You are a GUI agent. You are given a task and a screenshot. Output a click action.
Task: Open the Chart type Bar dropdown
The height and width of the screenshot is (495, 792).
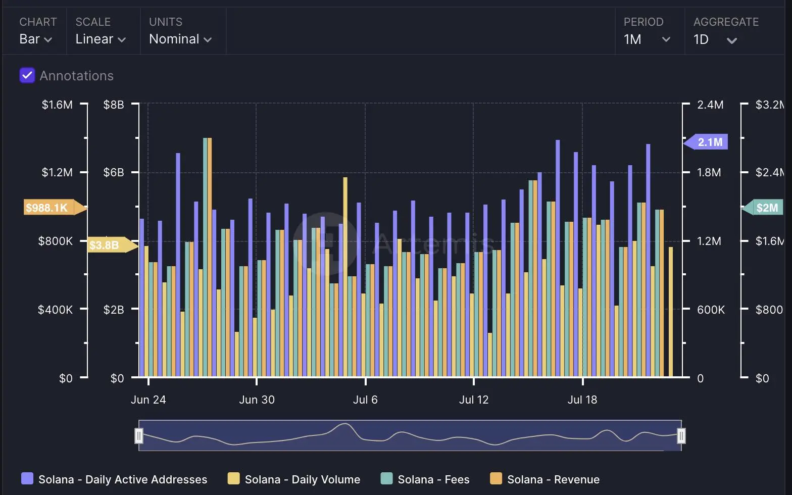click(x=35, y=39)
